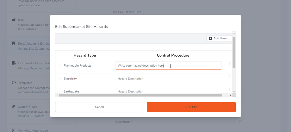Click the horizontal scrollbar right arrow

[230, 95]
